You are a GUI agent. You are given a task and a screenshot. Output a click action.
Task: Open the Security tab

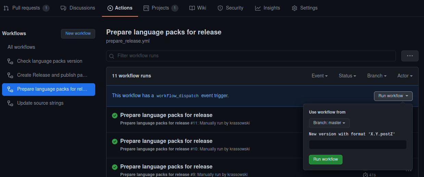230,8
